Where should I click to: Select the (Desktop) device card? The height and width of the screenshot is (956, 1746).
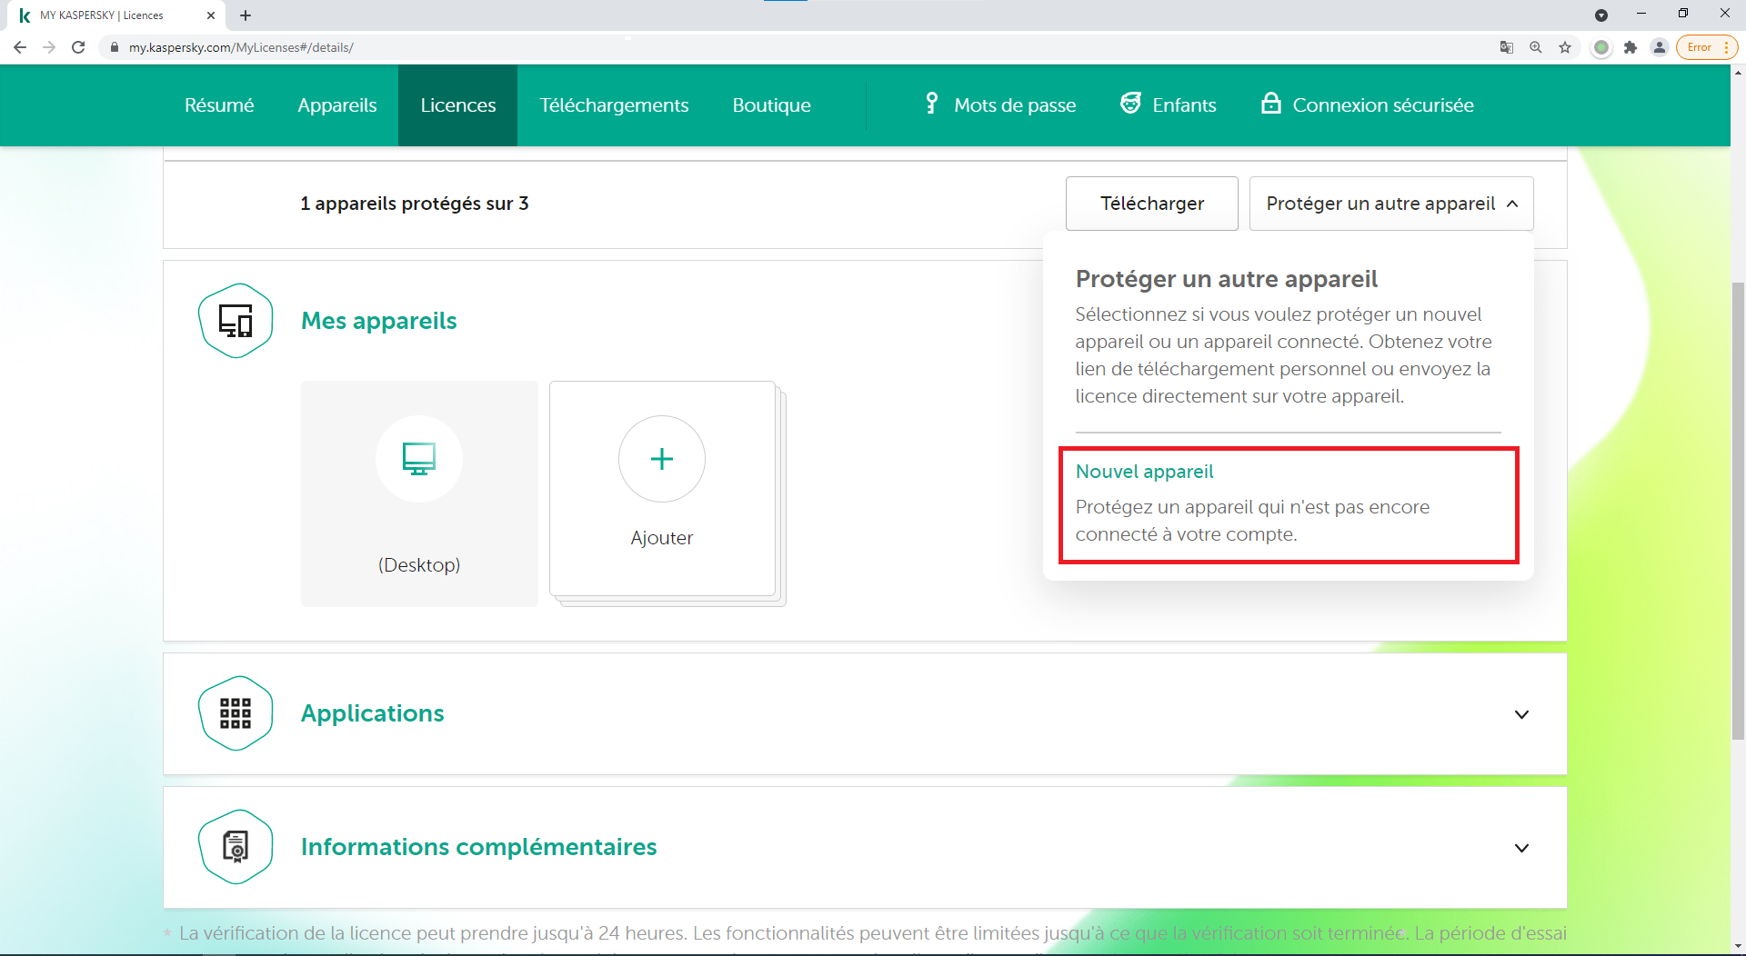pyautogui.click(x=419, y=493)
